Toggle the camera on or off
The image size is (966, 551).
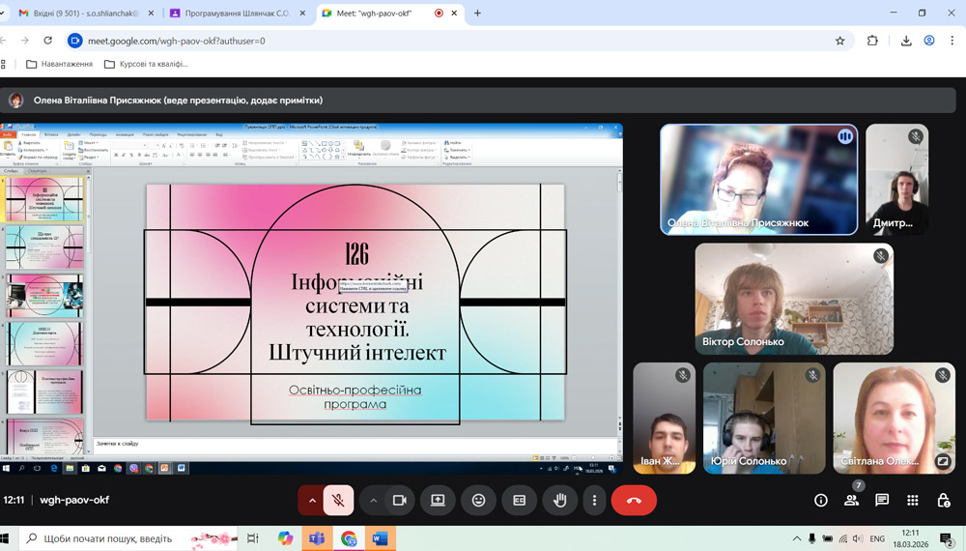[399, 501]
